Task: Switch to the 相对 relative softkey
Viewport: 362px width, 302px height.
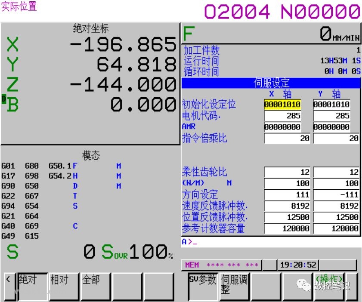Action: 64,287
